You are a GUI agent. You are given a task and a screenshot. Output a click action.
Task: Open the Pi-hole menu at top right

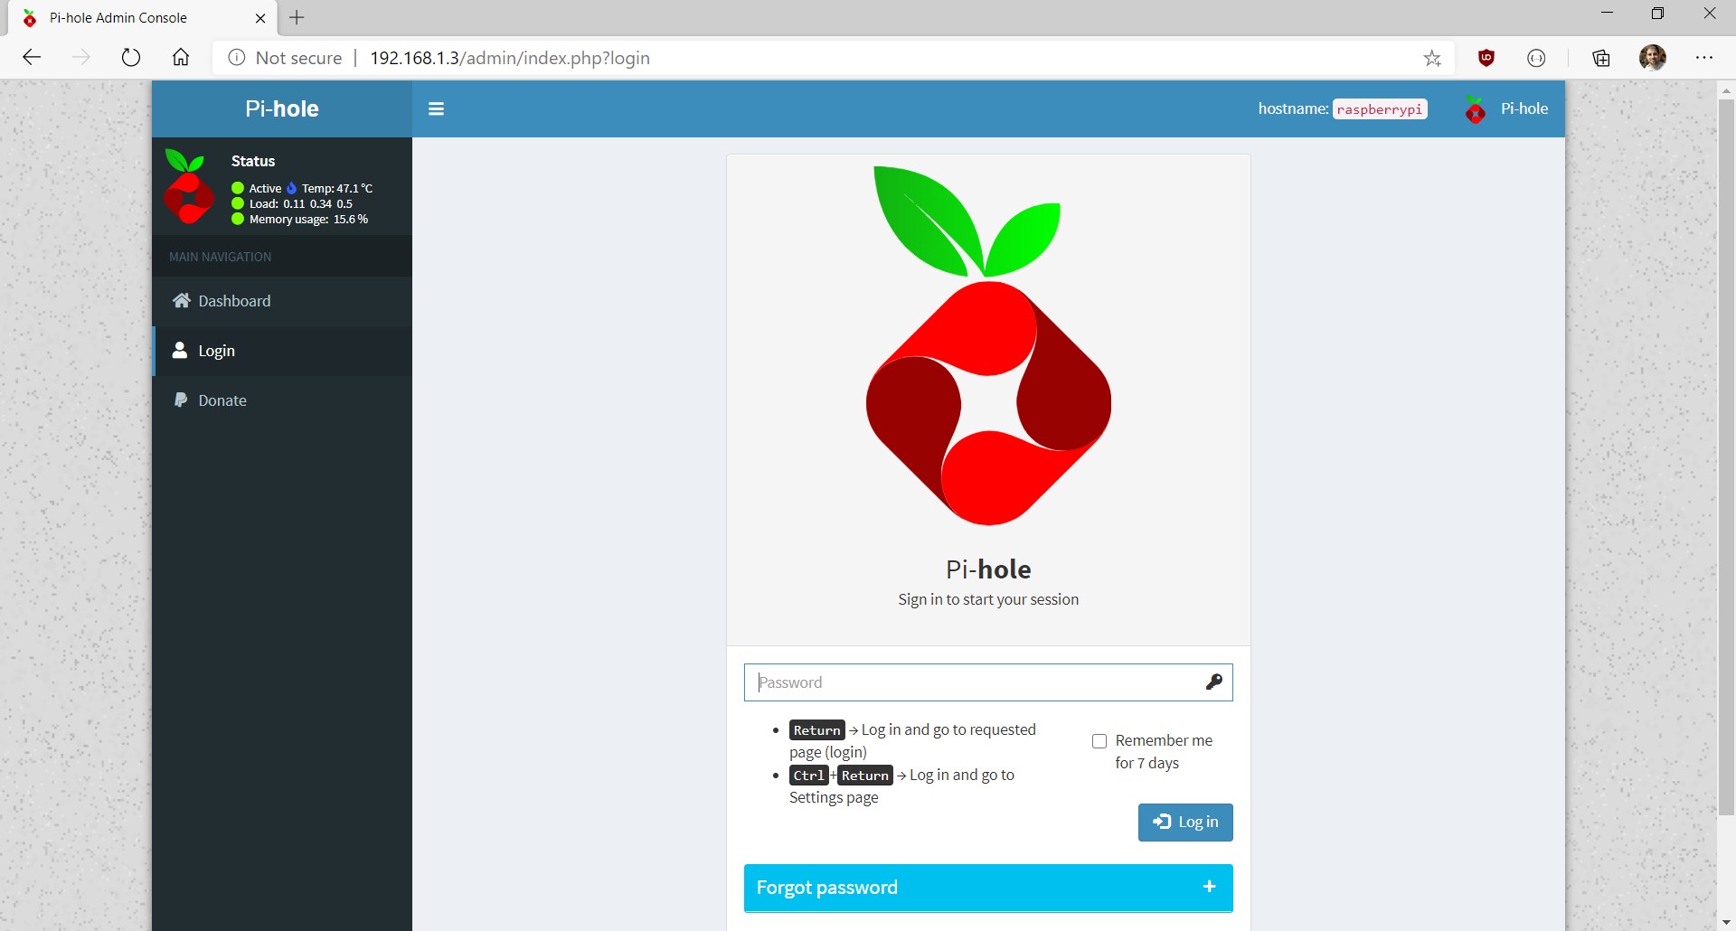point(1506,109)
